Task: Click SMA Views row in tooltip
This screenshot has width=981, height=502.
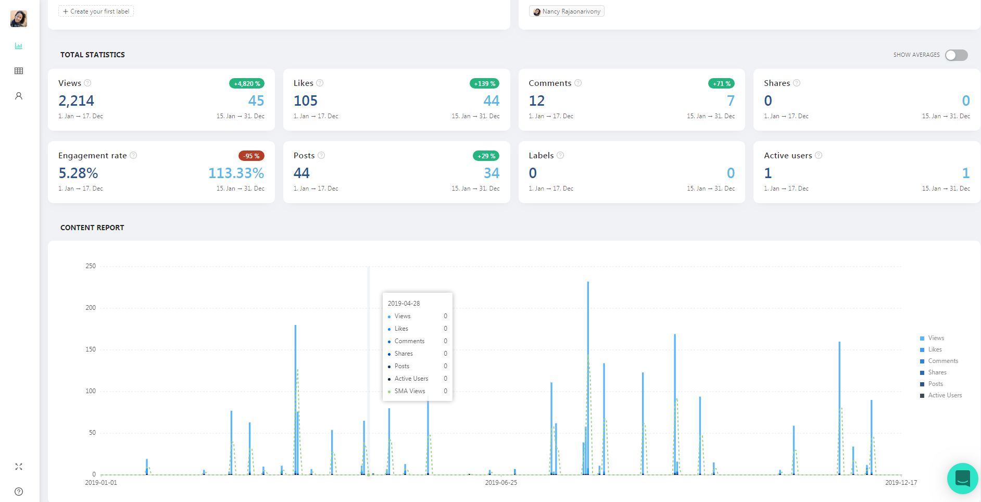Action: pyautogui.click(x=417, y=391)
